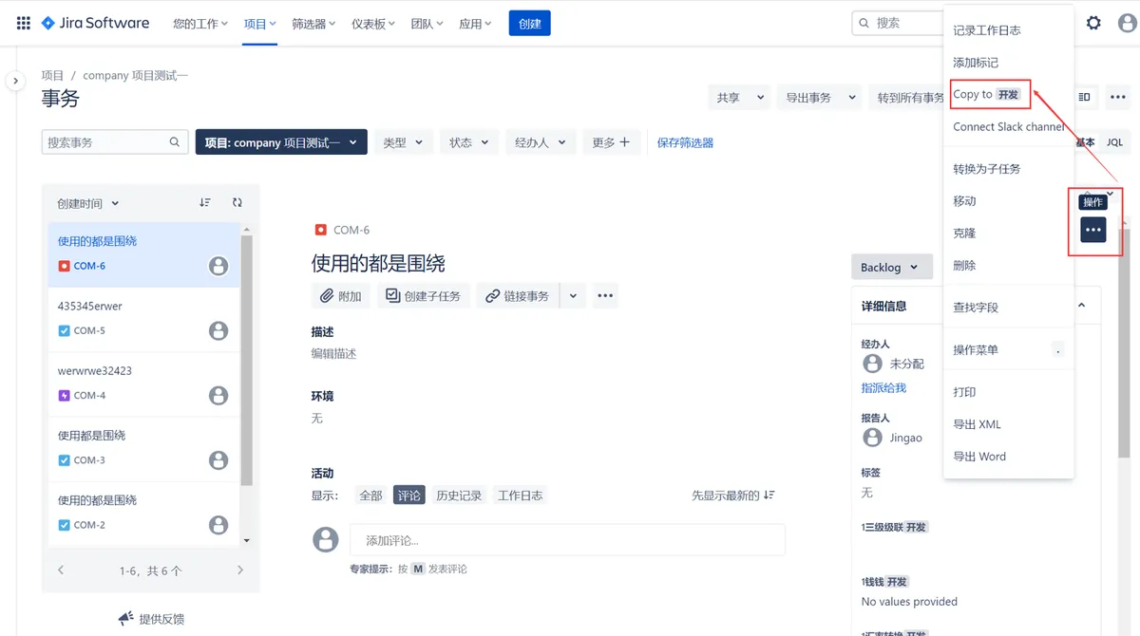Screen dimensions: 1140x636
Task: Select 转换为子任务 in menu
Action: pos(1008,169)
